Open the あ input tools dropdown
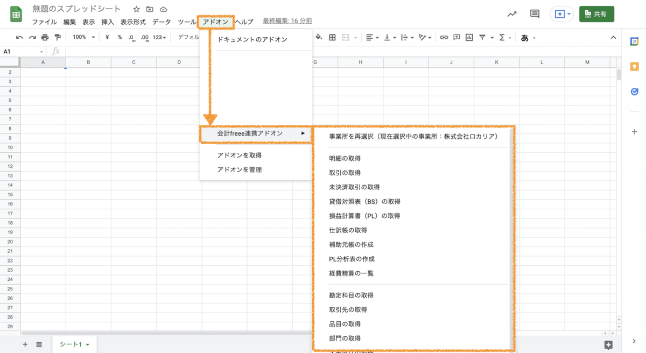This screenshot has width=646, height=353. tap(528, 38)
